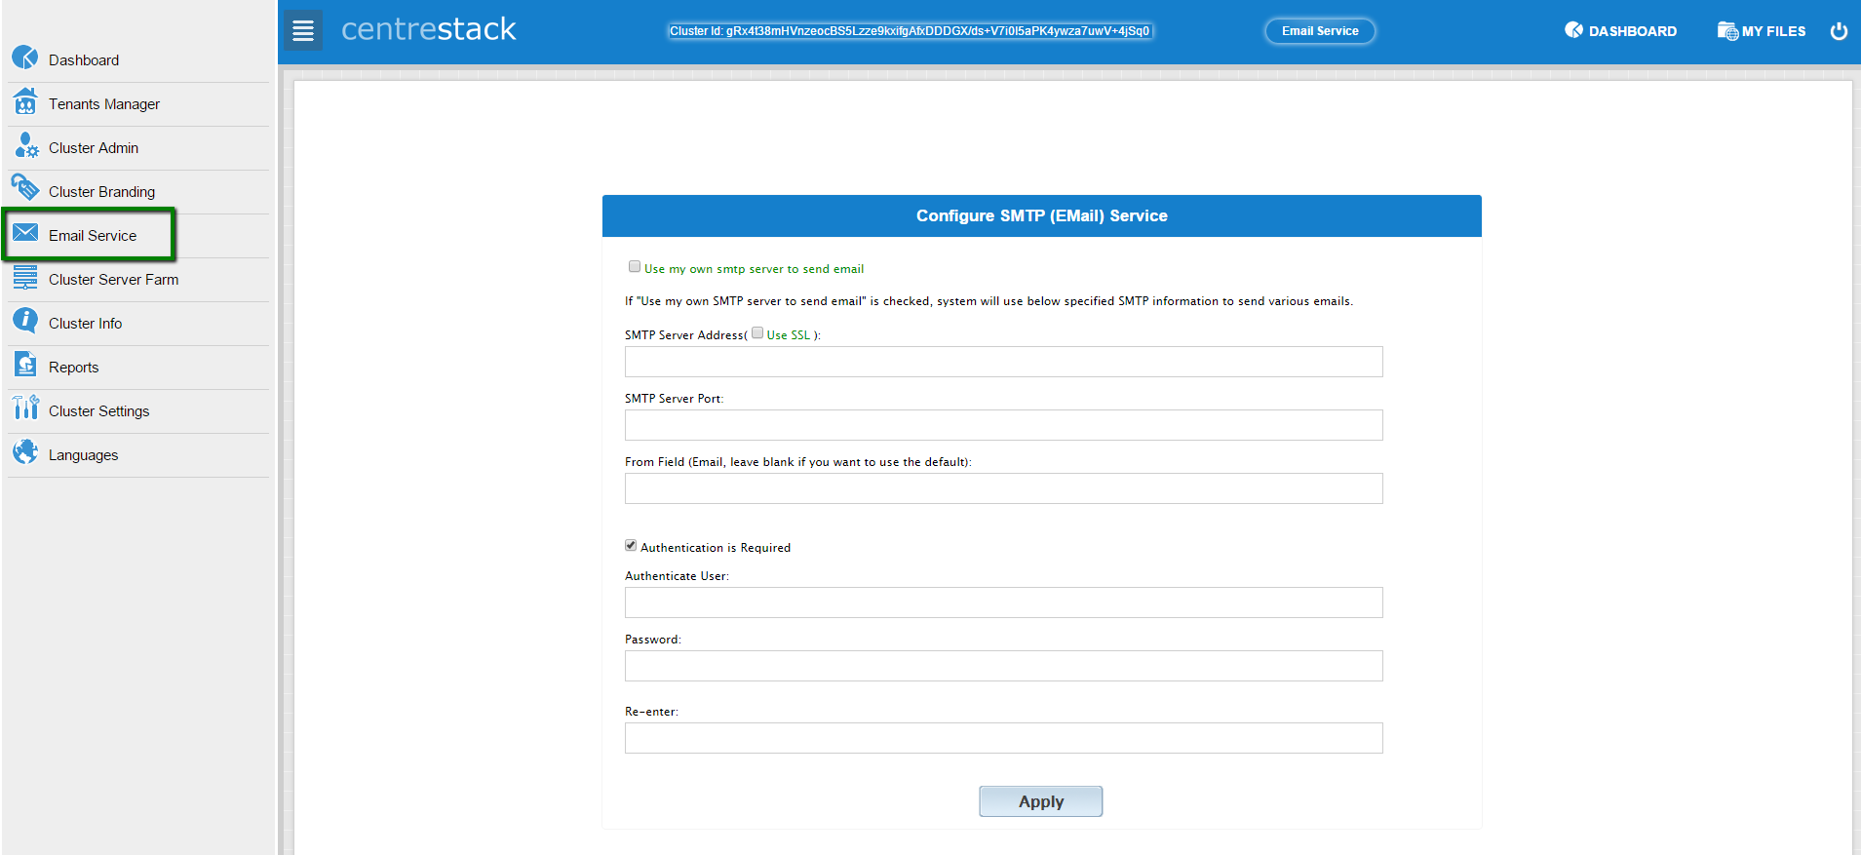Open Cluster Settings
The width and height of the screenshot is (1861, 855).
(x=98, y=411)
